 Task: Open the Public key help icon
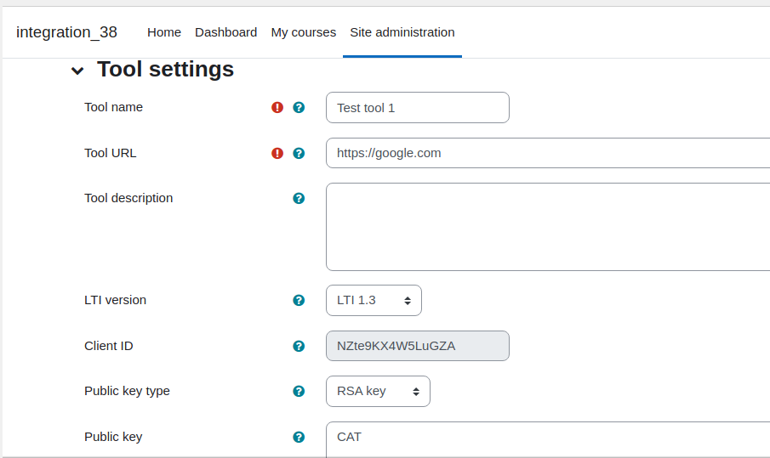299,438
